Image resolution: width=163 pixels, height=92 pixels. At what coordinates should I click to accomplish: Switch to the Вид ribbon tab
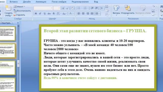pos(96,2)
